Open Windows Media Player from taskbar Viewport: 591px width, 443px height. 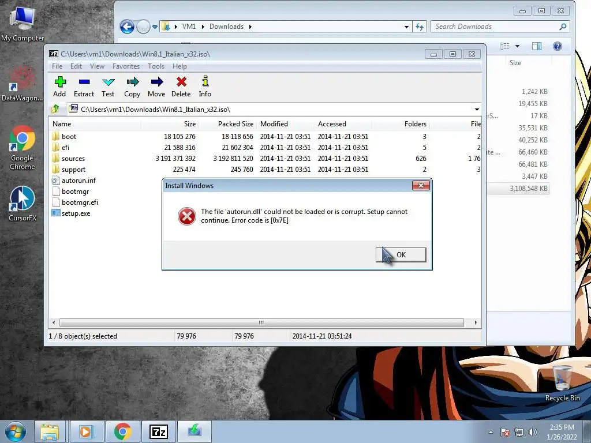[87, 431]
